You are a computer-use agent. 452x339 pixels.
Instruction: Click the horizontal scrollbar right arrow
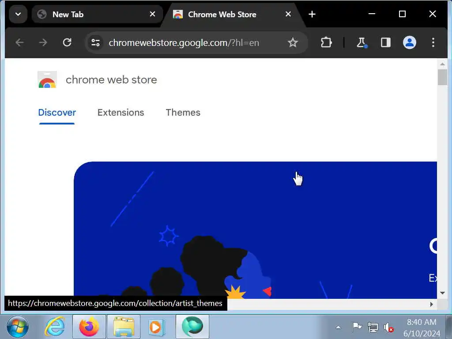point(432,304)
